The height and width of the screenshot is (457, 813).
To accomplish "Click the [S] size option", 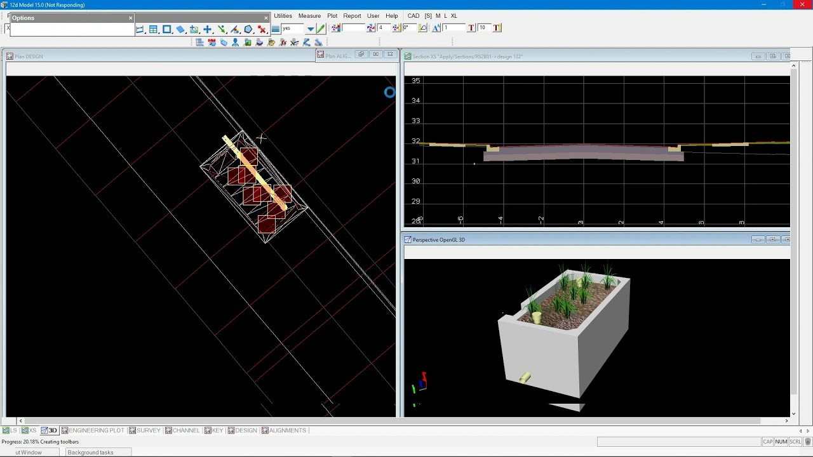I will coord(428,16).
